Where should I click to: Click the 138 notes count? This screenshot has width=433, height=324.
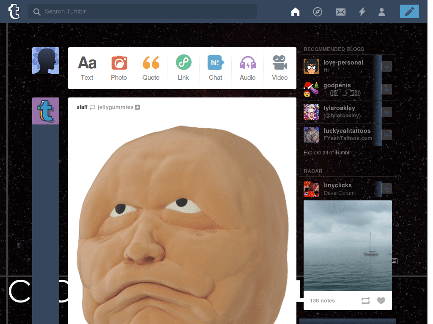point(322,301)
